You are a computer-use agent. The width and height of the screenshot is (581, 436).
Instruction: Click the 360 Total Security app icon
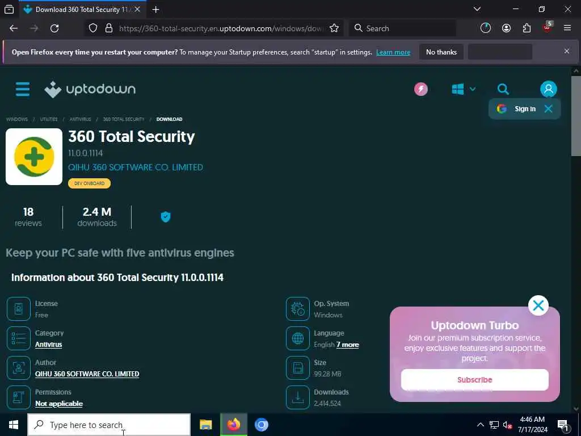point(34,157)
